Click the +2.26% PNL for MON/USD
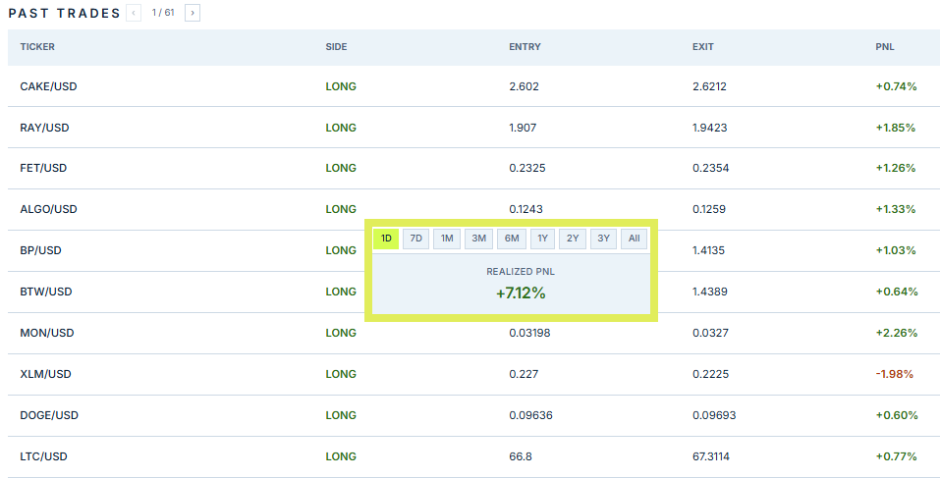940x479 pixels. [896, 333]
